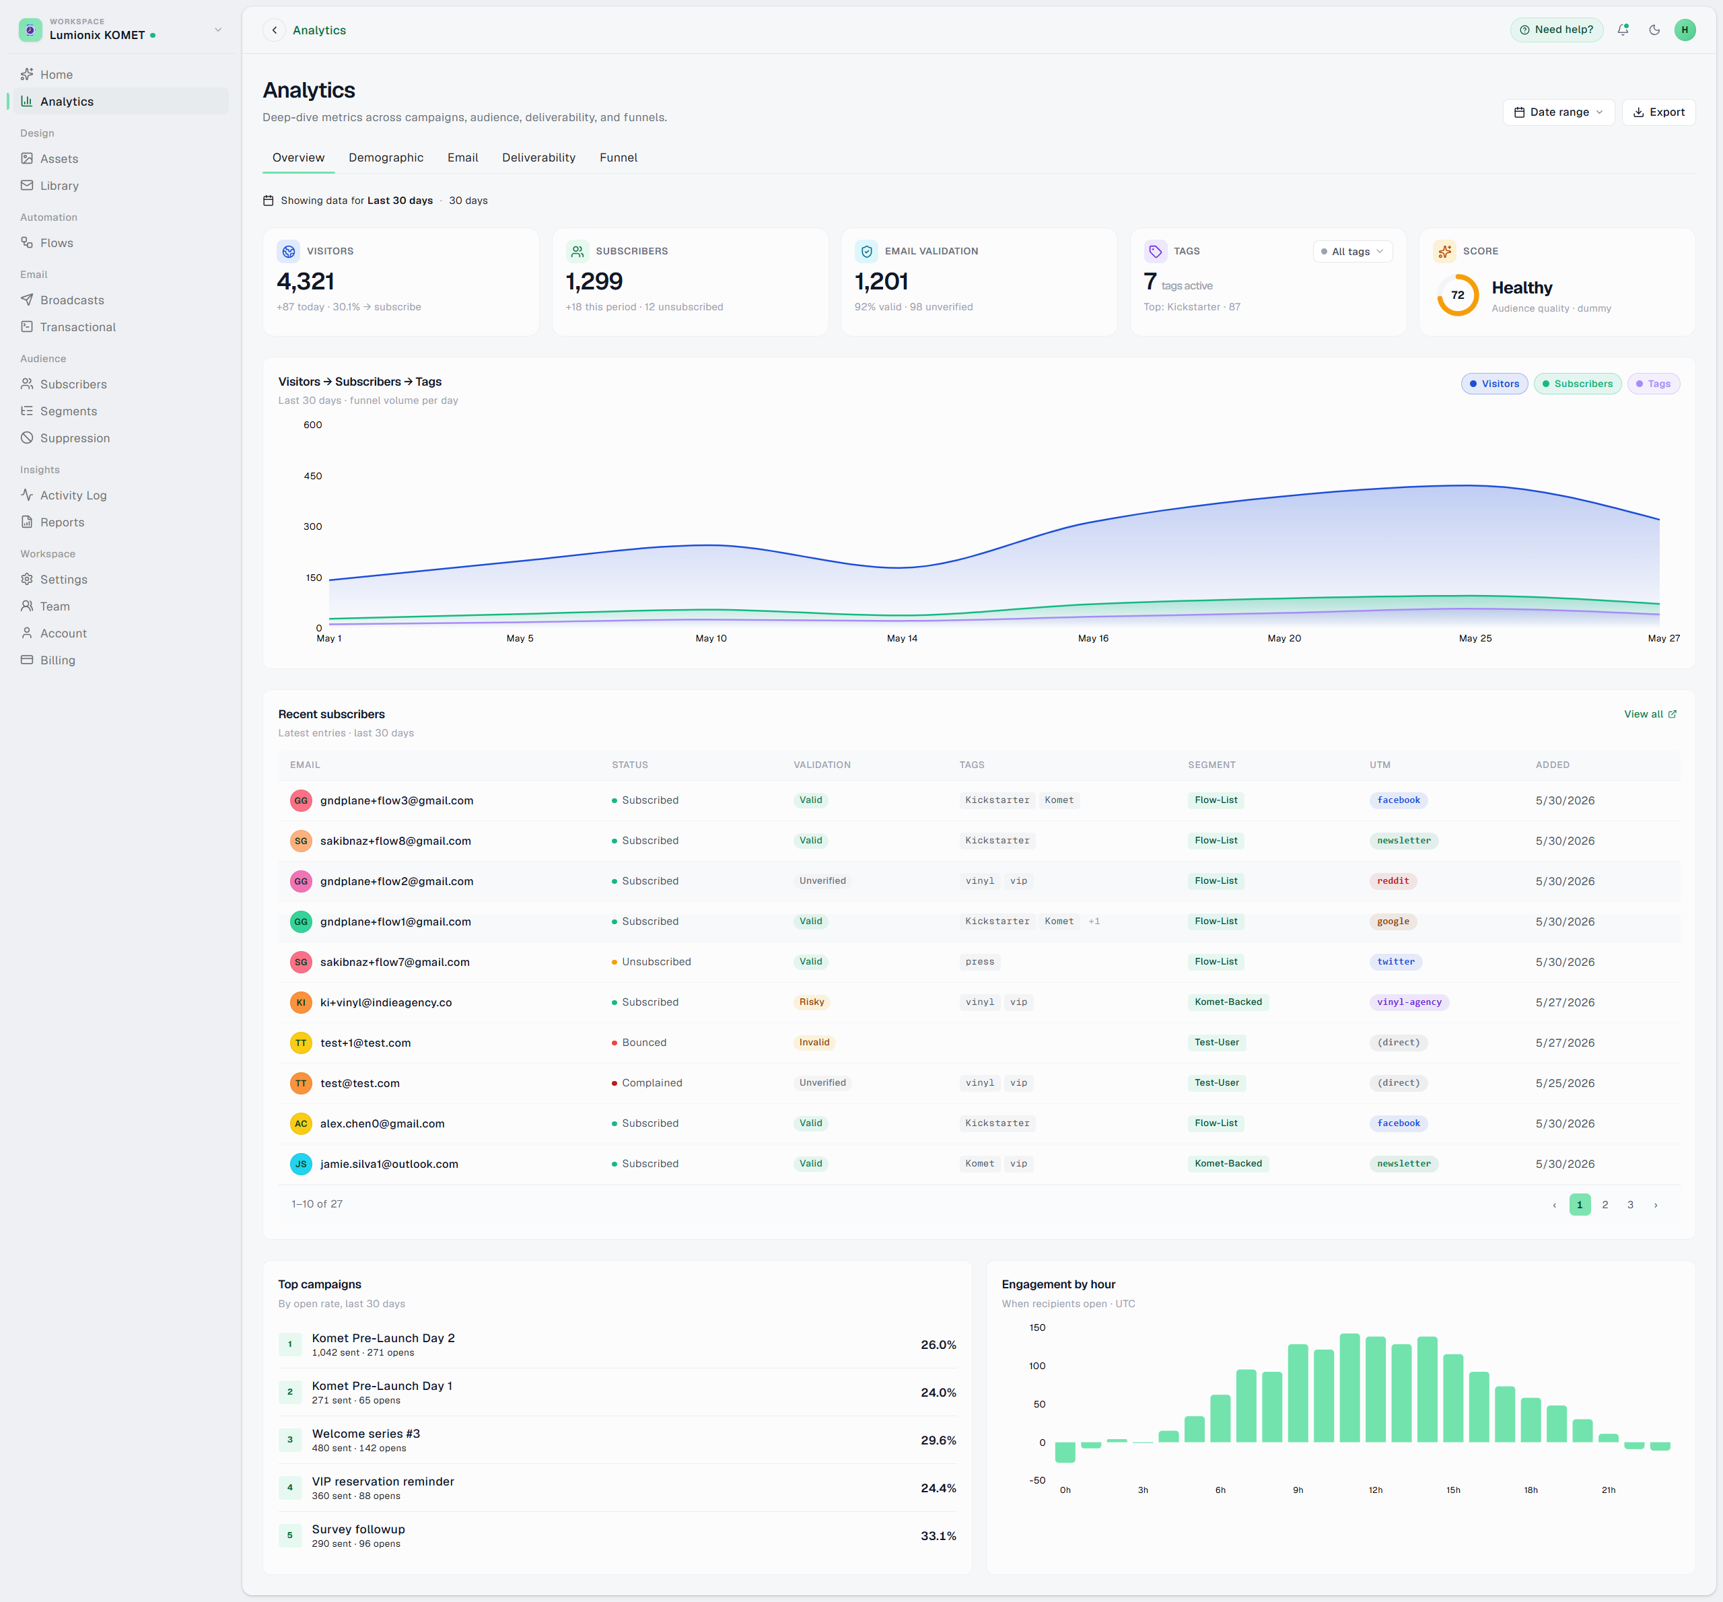Go to page 3 of recent subscribers
1723x1602 pixels.
[1630, 1205]
